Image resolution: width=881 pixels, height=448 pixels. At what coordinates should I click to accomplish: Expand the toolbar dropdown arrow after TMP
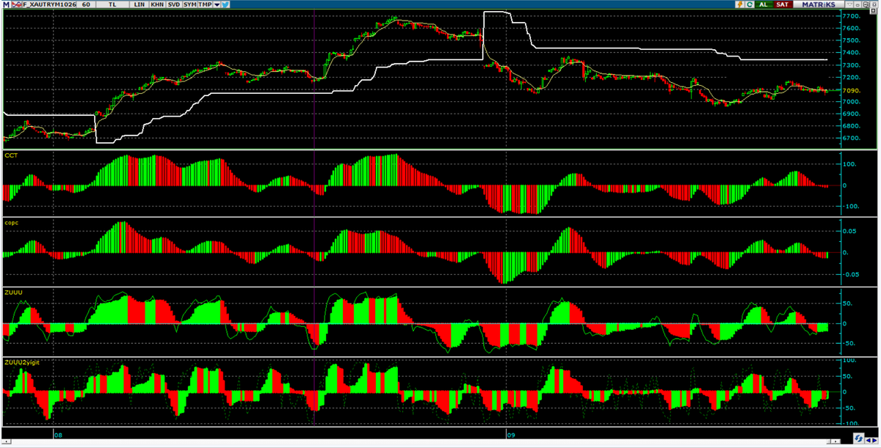pyautogui.click(x=218, y=4)
